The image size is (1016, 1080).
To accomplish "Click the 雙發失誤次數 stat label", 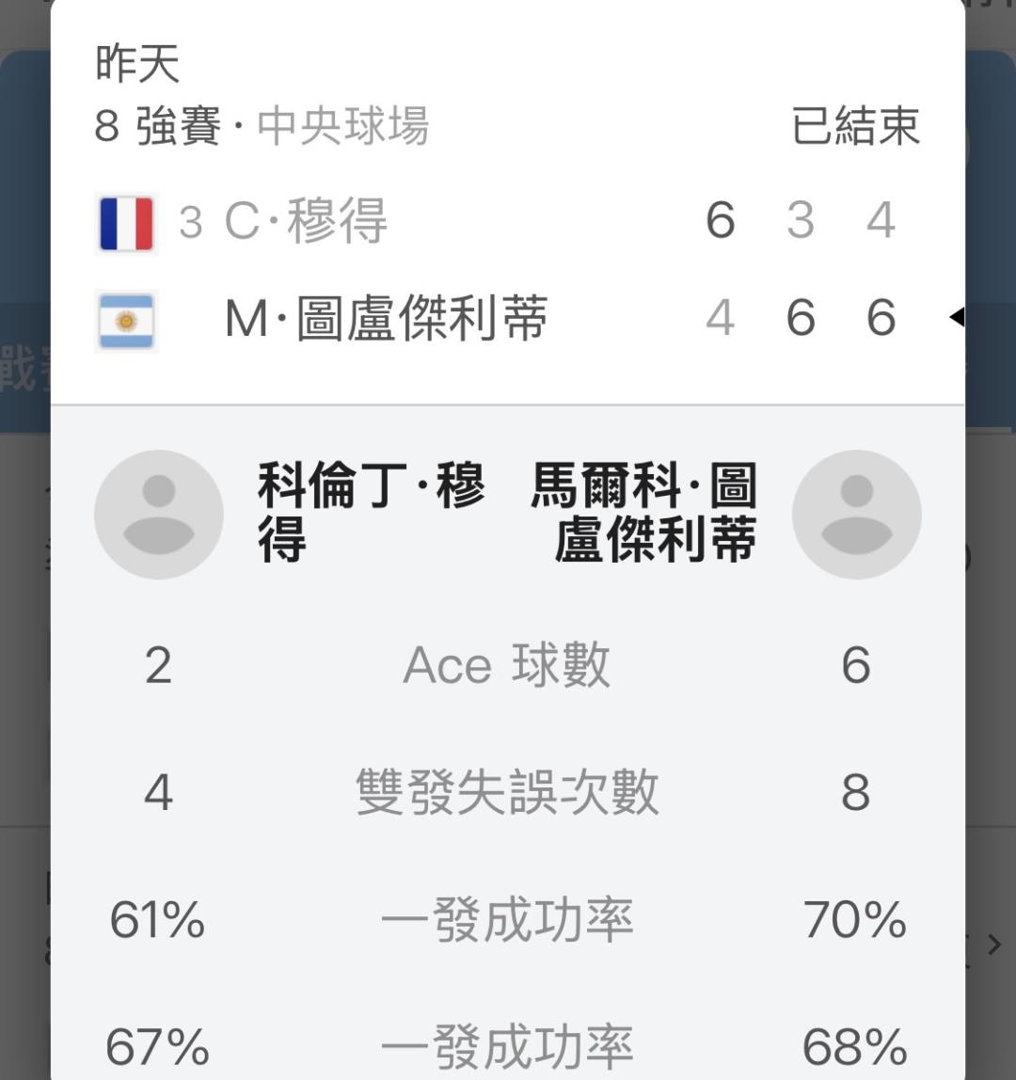I will [x=506, y=792].
